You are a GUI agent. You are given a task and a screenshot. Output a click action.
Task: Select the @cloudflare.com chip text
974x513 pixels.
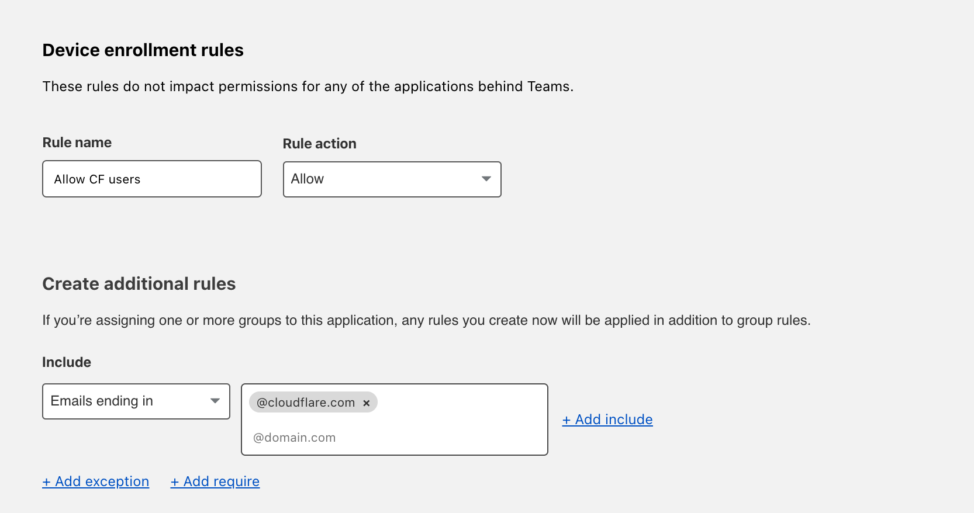coord(305,403)
